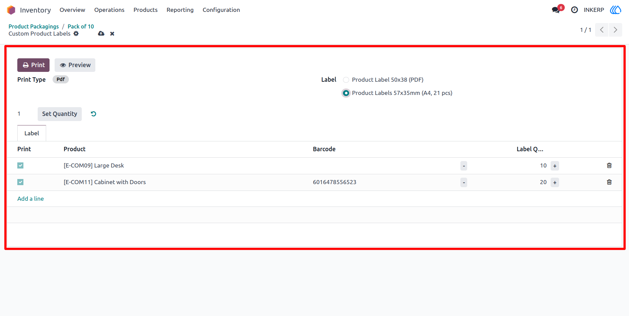Click the Print button
Screen dimensions: 629x316
click(33, 65)
